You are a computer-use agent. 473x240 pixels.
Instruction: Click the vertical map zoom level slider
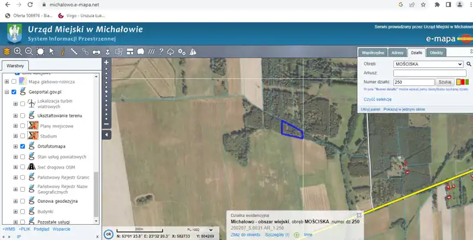(x=106, y=94)
